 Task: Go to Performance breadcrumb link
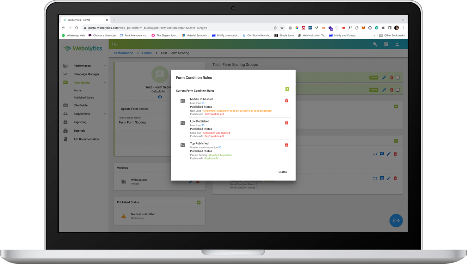(123, 53)
